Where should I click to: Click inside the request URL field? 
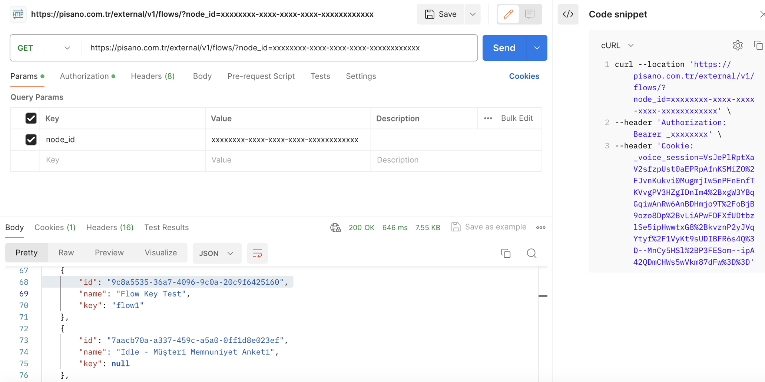click(x=259, y=48)
